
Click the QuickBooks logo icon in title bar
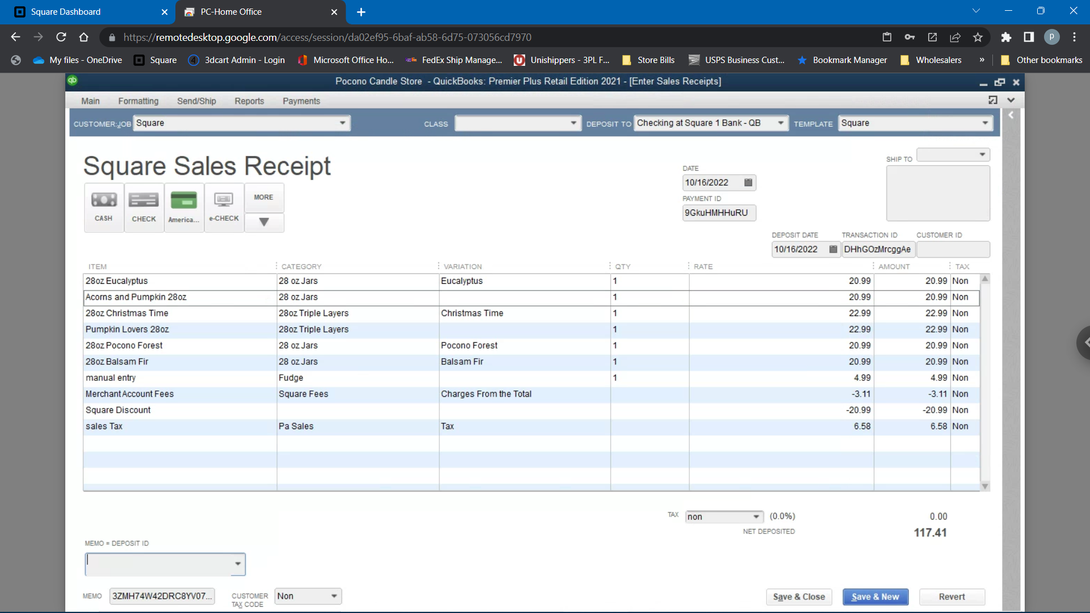tap(72, 81)
